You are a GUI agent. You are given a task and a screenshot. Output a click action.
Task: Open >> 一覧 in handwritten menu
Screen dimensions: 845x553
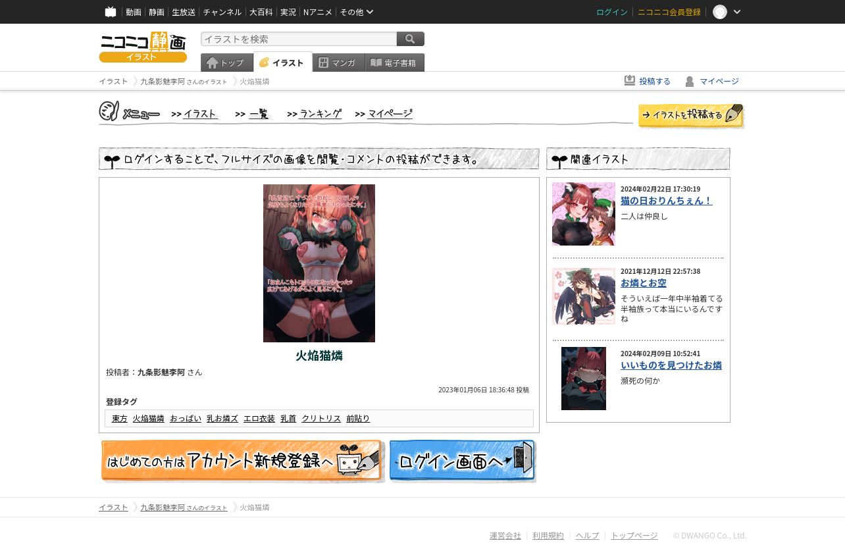coord(253,114)
